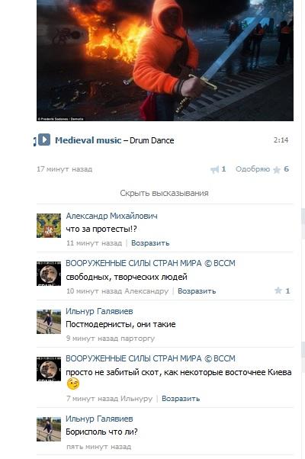Collapse comments with Скрыть высказывания
Viewport: 305px width, 459px height.
(164, 193)
